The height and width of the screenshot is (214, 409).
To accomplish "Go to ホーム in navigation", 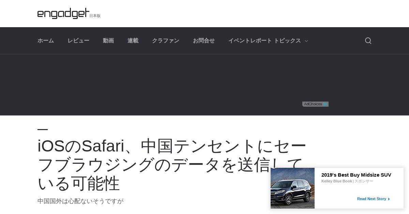I will pyautogui.click(x=46, y=41).
